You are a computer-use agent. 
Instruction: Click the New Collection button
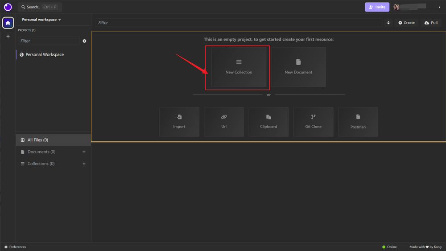tap(239, 67)
